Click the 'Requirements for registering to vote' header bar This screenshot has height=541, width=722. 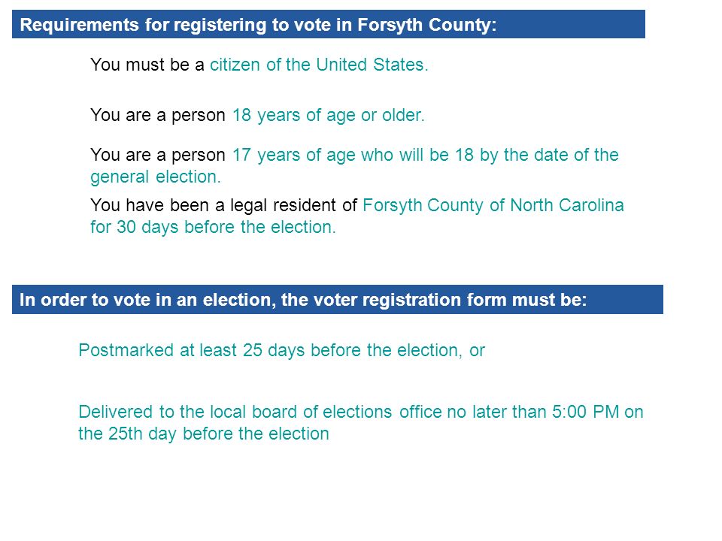click(329, 24)
